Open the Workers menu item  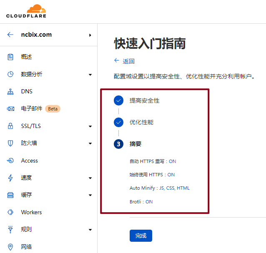31,212
